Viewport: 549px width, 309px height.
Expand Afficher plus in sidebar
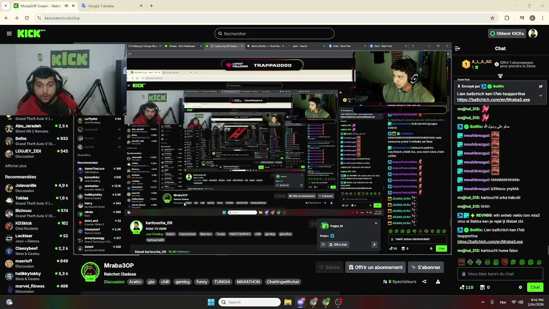point(16,166)
